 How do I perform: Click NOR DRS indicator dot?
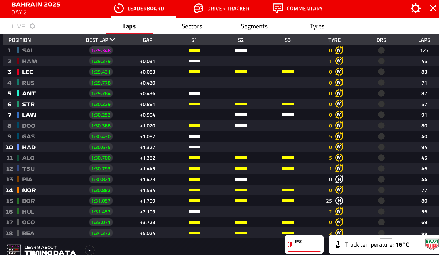click(x=381, y=190)
